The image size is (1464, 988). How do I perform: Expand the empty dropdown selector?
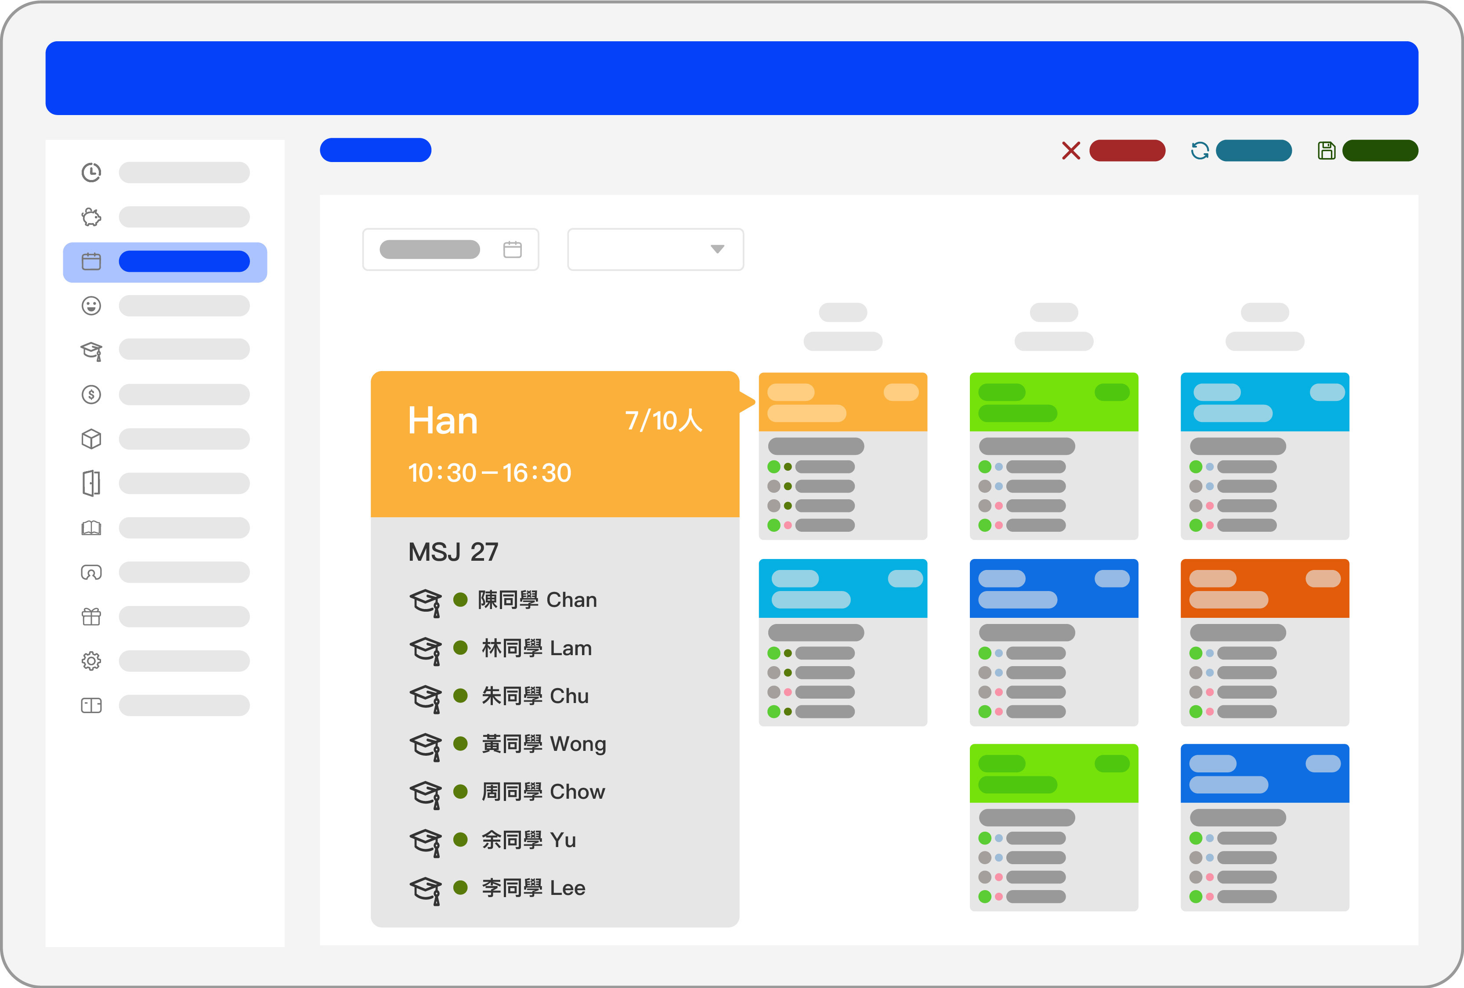coord(655,250)
